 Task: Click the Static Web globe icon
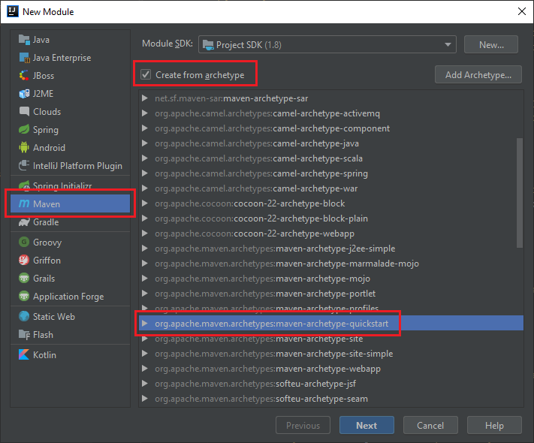24,316
